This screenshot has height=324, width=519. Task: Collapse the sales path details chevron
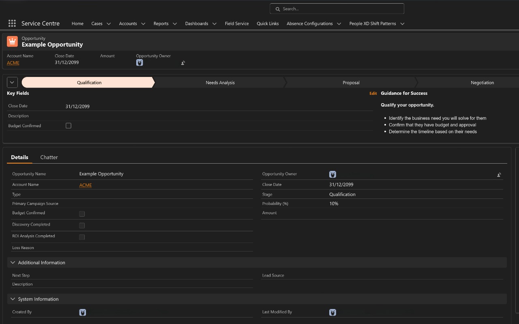click(12, 82)
